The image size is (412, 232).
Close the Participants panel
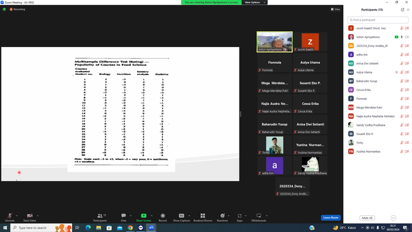click(x=408, y=10)
